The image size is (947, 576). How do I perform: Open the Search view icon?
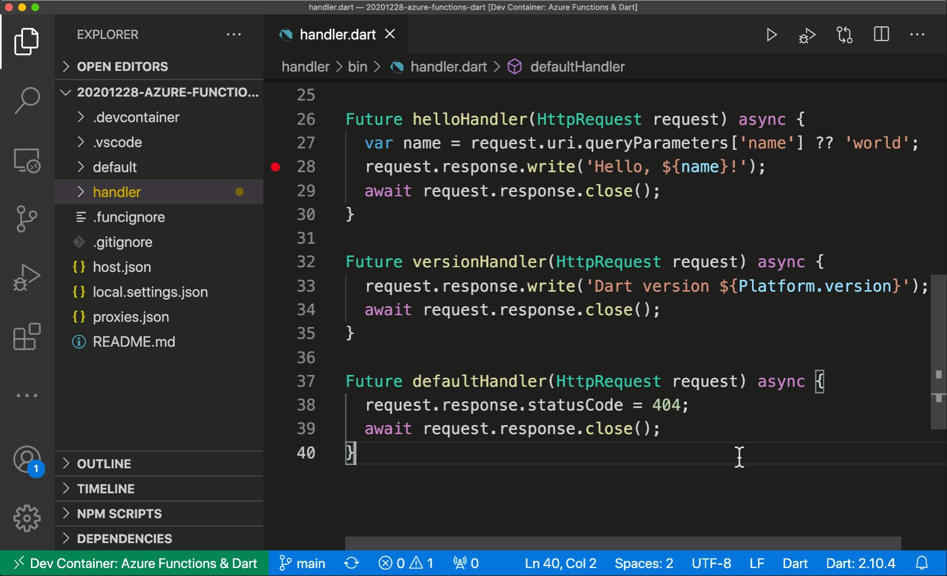[26, 100]
